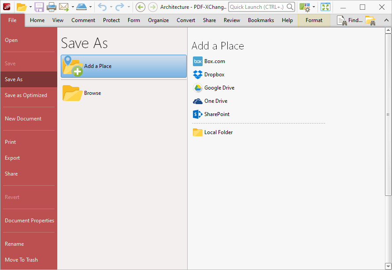Screen dimensions: 392x270
Task: Type in the Quick Launch search box
Action: (x=258, y=7)
